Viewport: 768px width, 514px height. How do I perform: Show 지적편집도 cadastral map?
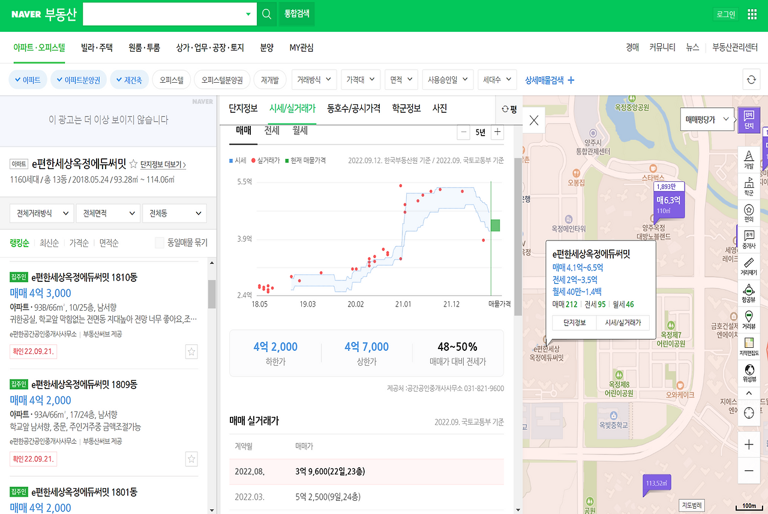pos(749,347)
